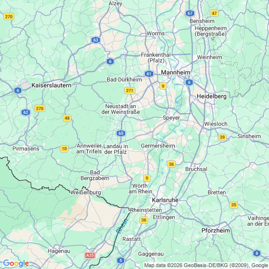Open the Google logo link
Screen dimensions: 269x269
coord(16,263)
